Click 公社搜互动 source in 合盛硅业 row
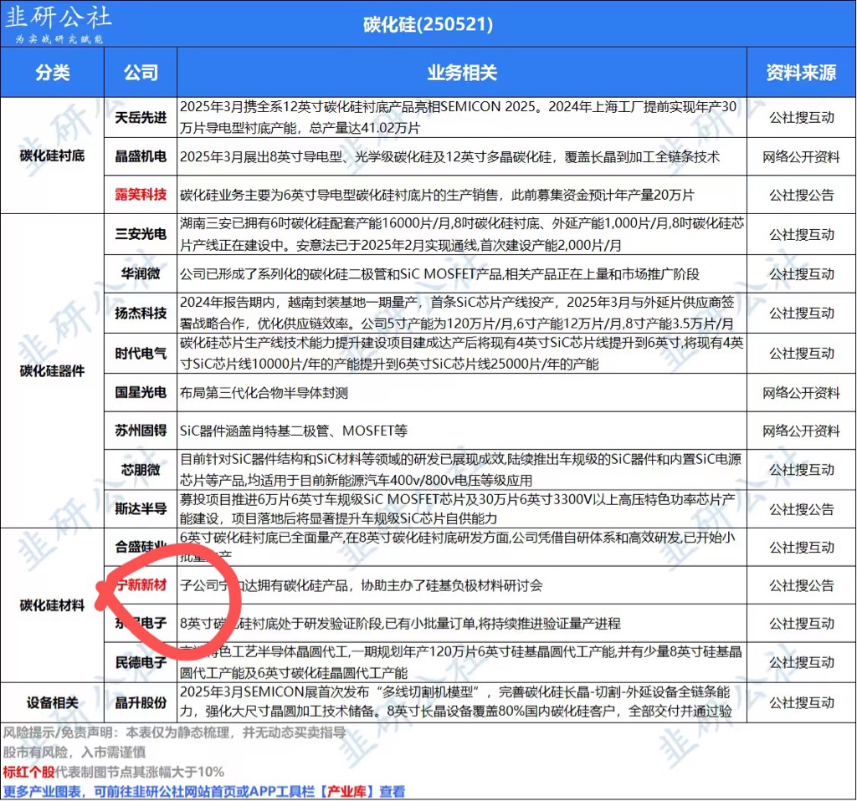 [x=801, y=547]
